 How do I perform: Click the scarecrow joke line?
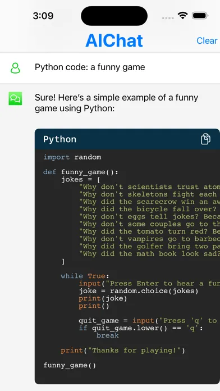pyautogui.click(x=149, y=202)
